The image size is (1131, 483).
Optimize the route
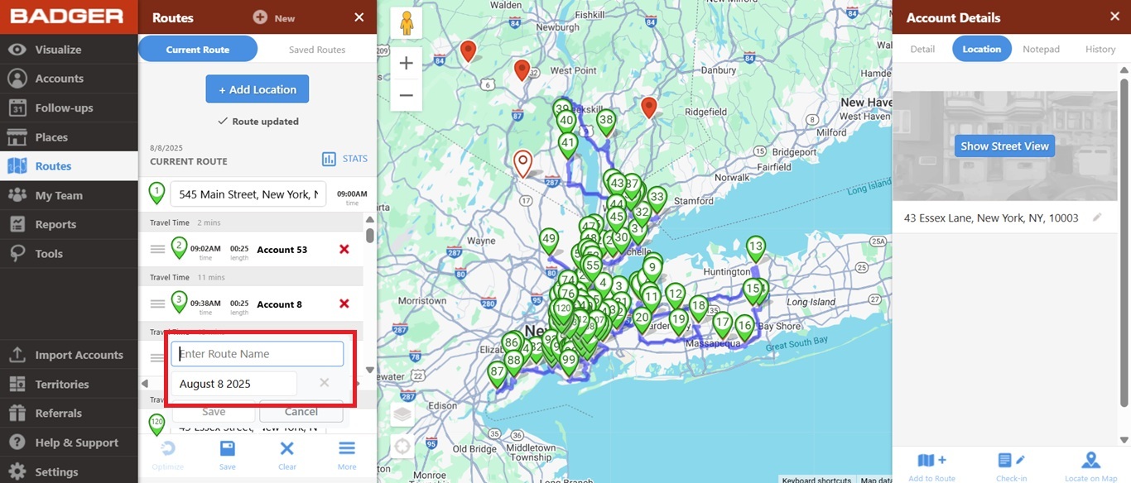[168, 455]
